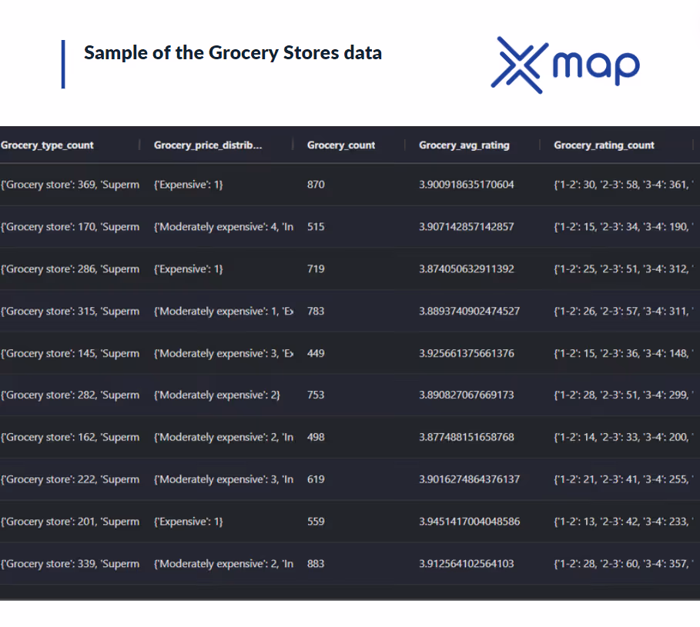Select the Grocery_rating_count column header
Screen dimensions: 700x627
coord(604,145)
